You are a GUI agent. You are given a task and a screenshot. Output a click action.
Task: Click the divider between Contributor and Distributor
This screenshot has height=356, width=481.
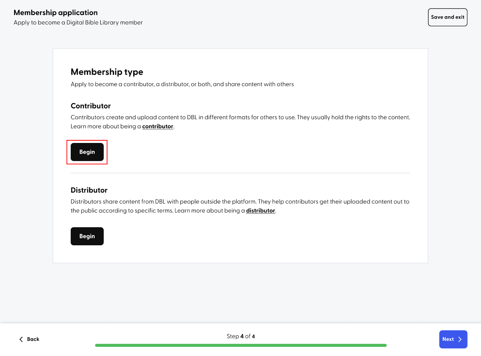[x=240, y=173]
